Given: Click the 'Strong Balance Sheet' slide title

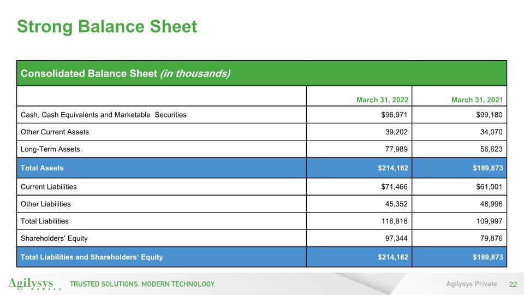Looking at the screenshot, I should coord(107,26).
